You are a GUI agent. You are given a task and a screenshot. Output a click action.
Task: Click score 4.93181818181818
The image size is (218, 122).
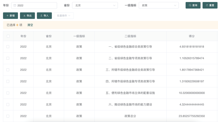coord(192,47)
